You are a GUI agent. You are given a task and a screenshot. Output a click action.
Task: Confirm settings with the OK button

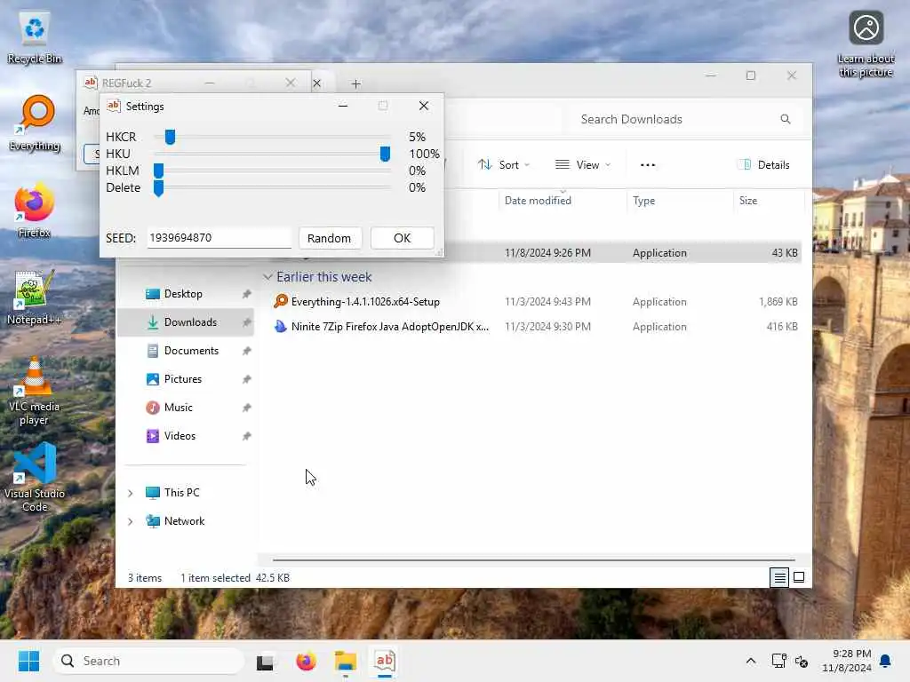403,238
